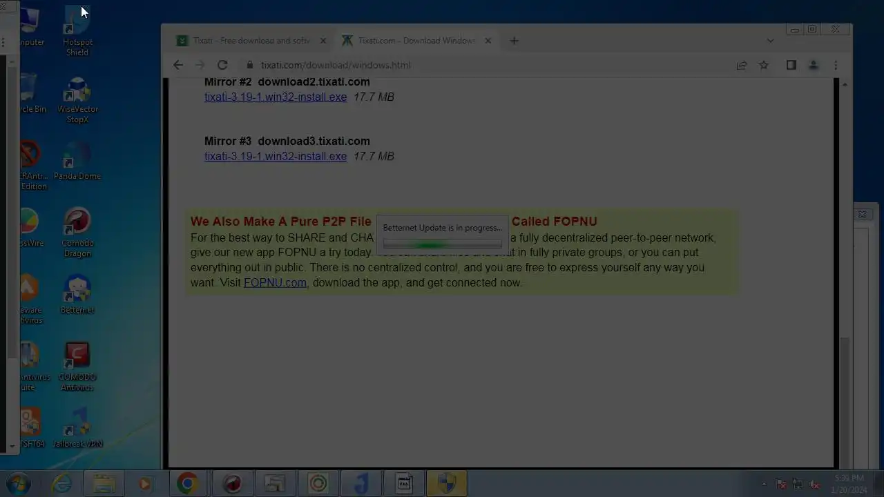884x497 pixels.
Task: Switch to Chrome on the taskbar
Action: (x=187, y=484)
